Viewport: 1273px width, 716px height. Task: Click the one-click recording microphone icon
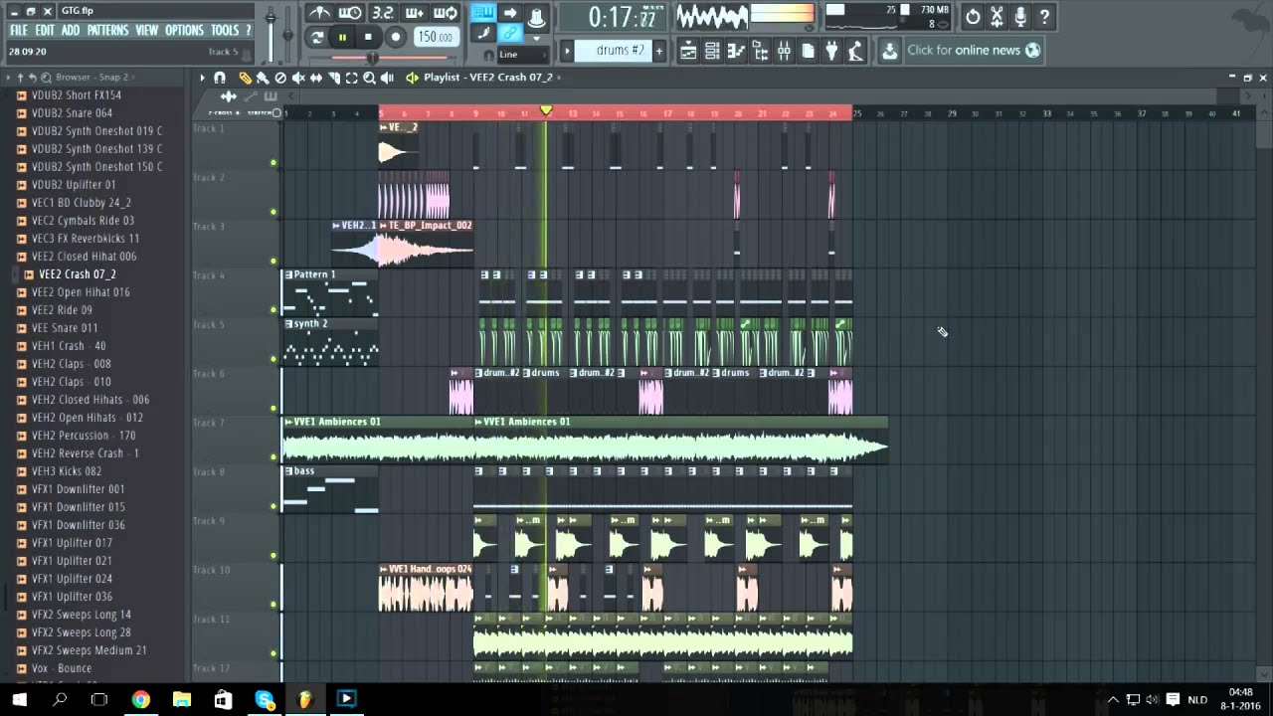(x=1020, y=16)
